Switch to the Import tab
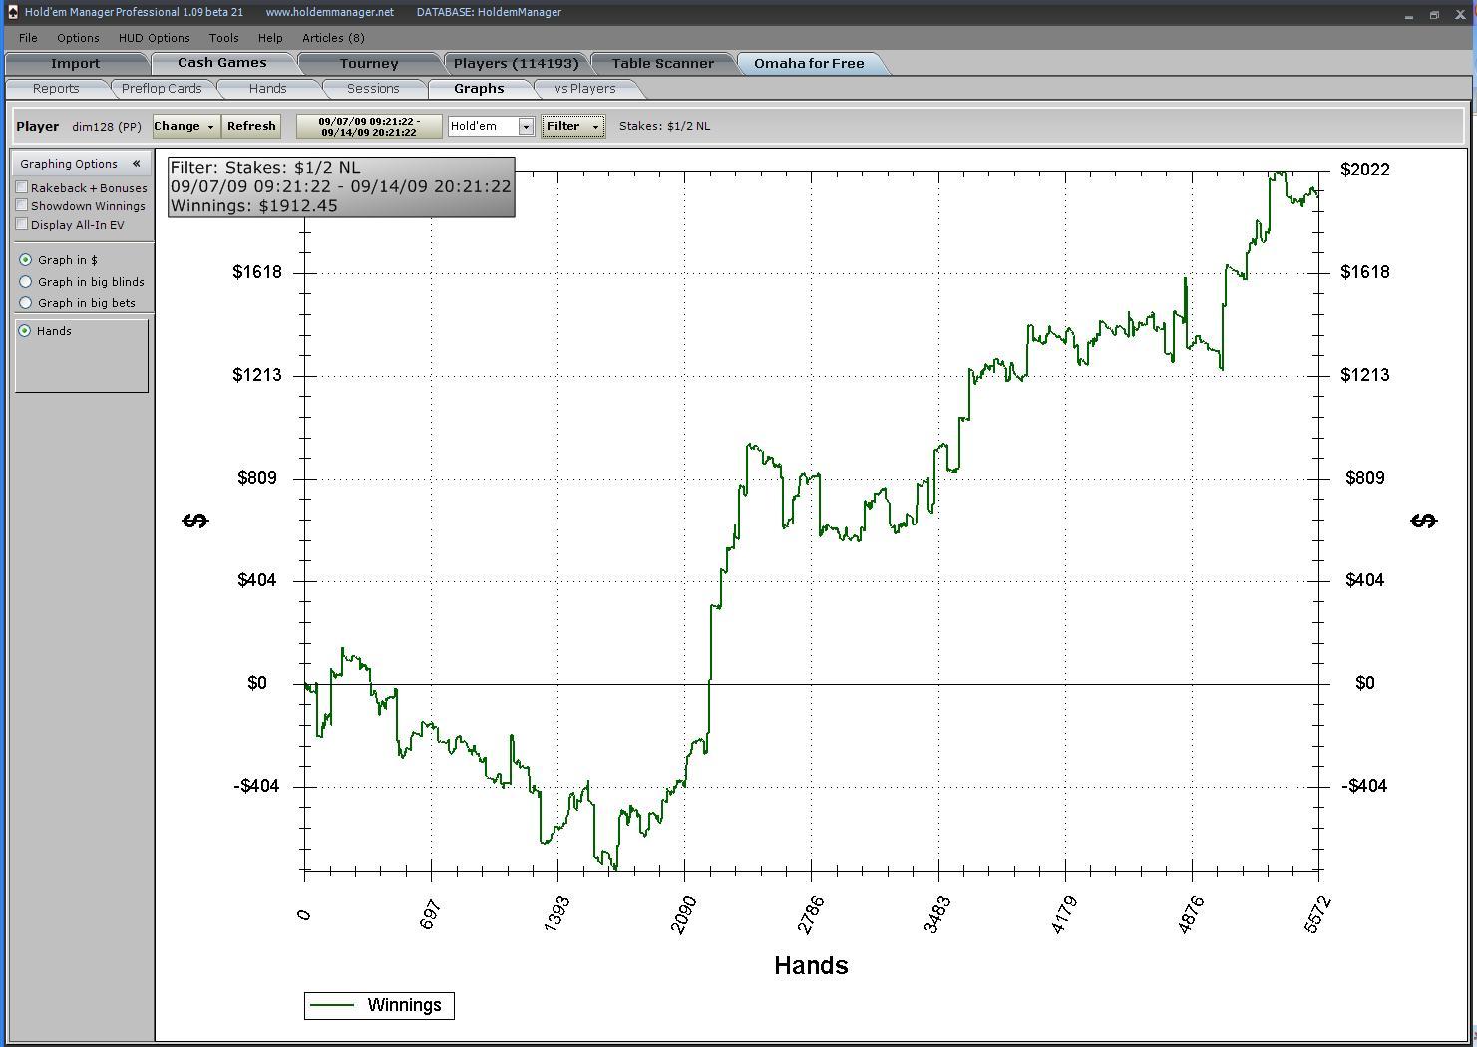Image resolution: width=1477 pixels, height=1047 pixels. [75, 63]
